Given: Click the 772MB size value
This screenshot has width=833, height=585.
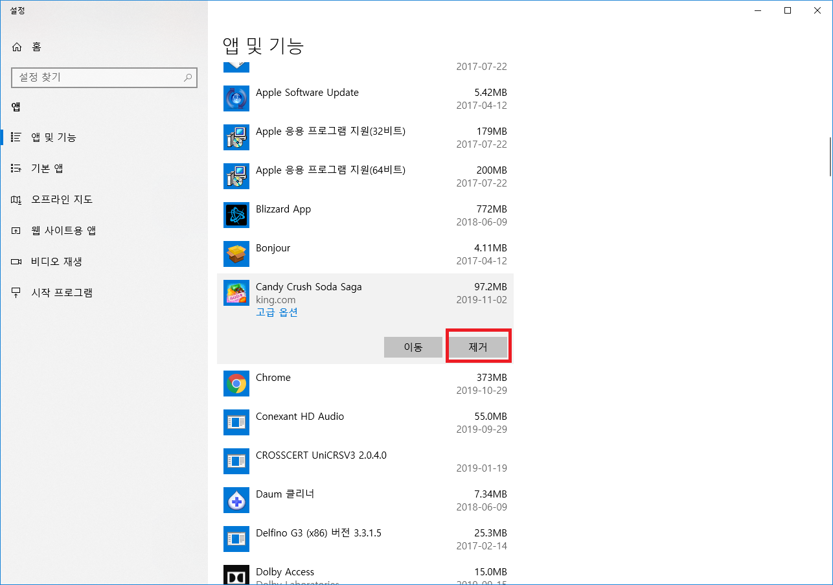Looking at the screenshot, I should click(x=492, y=209).
